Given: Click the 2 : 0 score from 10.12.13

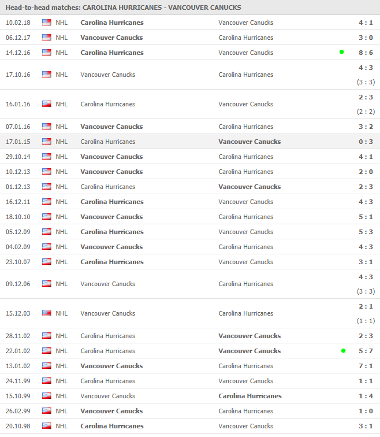Looking at the screenshot, I should 366,172.
